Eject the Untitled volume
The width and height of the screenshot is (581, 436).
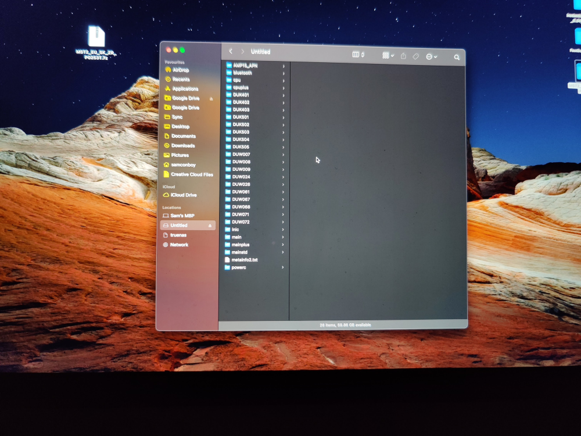210,226
